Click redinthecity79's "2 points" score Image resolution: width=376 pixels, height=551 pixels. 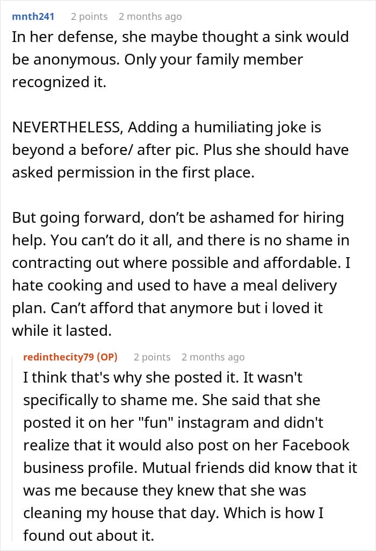point(152,357)
